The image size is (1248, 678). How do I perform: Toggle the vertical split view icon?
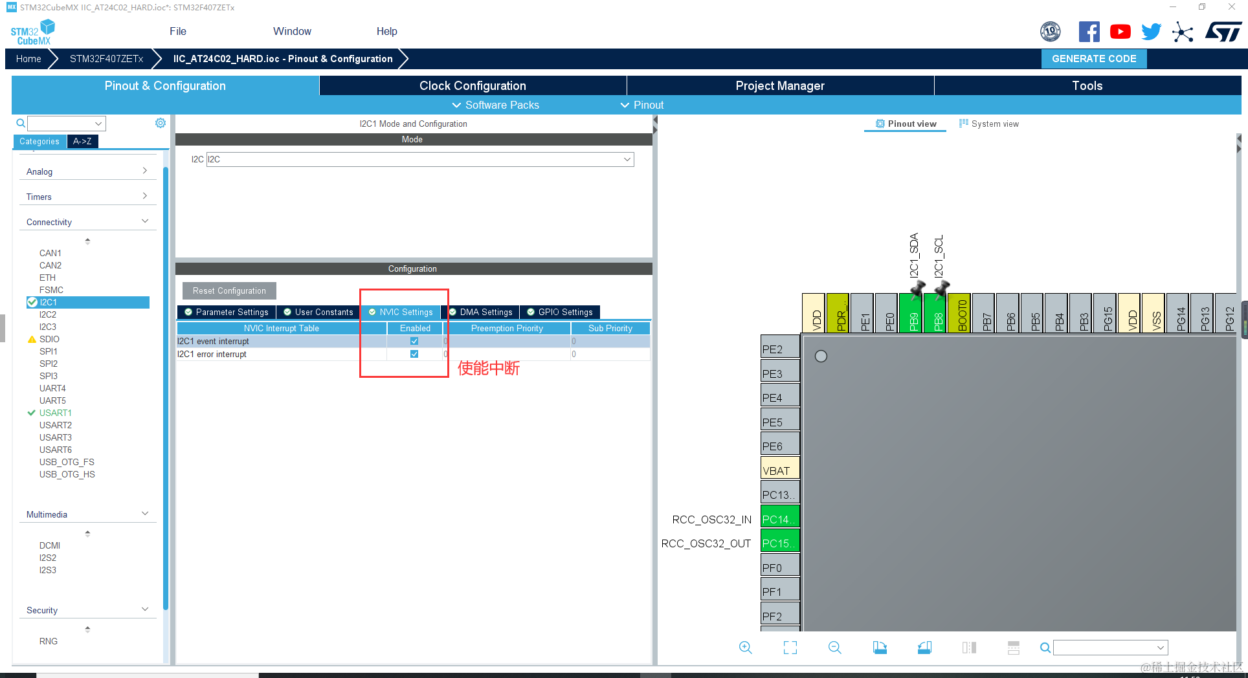coord(969,648)
